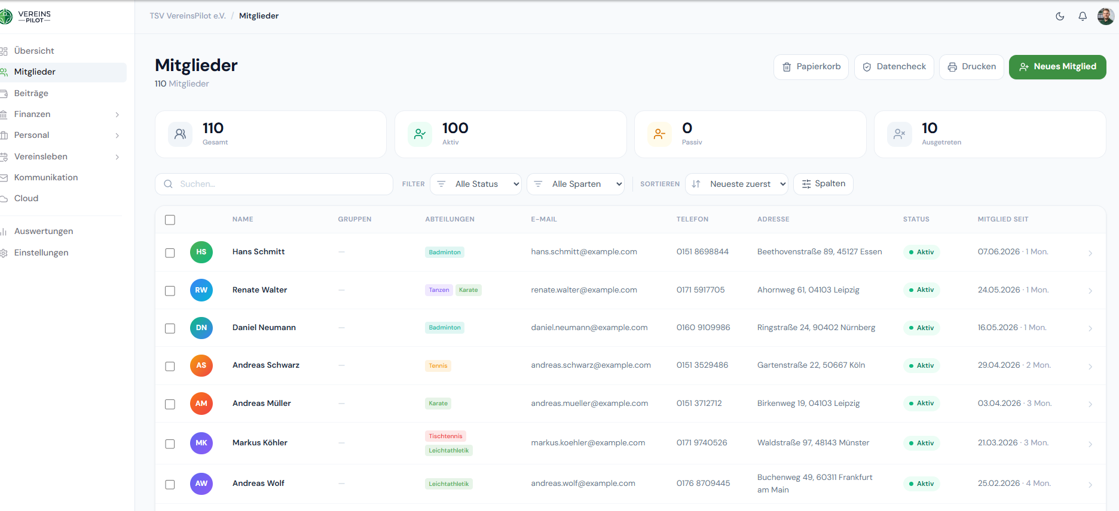The height and width of the screenshot is (511, 1119).
Task: Click the Ausgetreten stat icon
Action: (x=899, y=134)
